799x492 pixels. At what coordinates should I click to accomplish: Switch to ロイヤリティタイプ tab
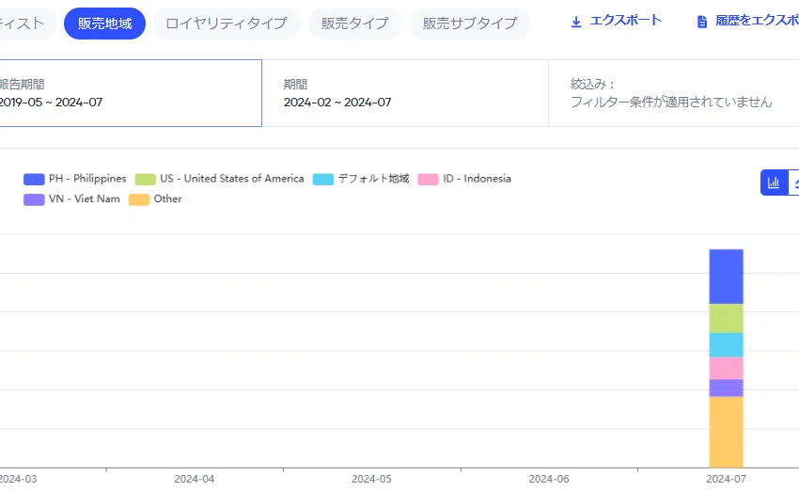[227, 24]
